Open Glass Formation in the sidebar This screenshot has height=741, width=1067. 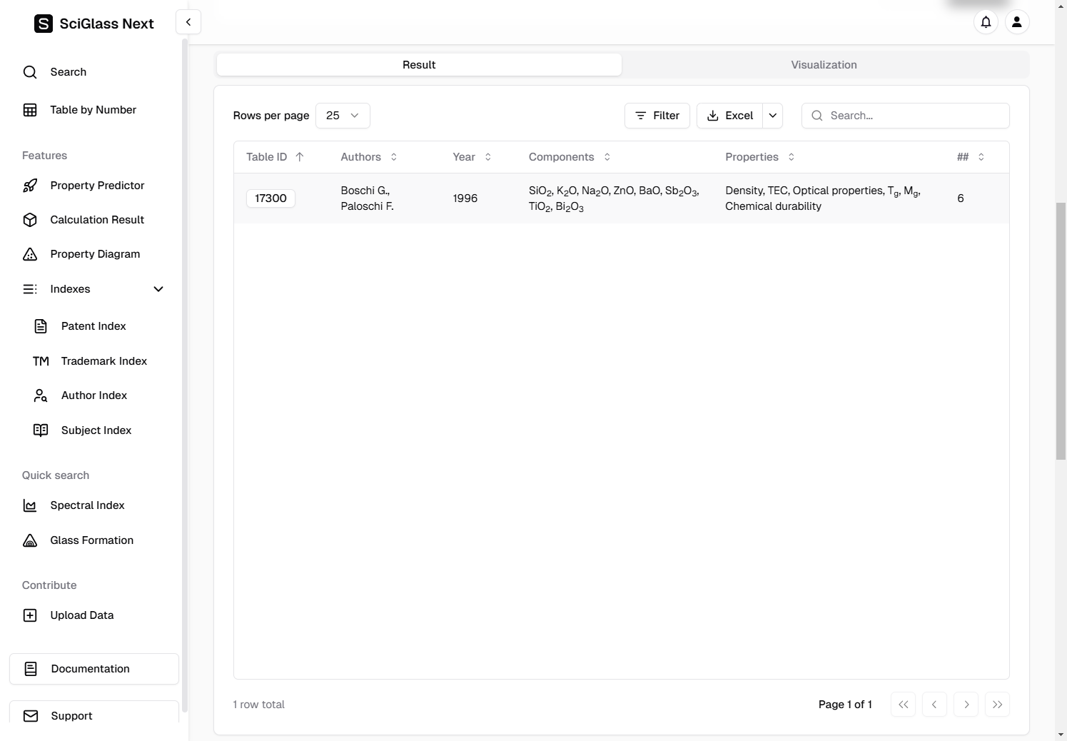tap(91, 540)
